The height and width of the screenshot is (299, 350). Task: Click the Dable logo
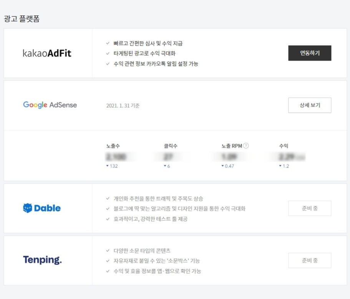pyautogui.click(x=42, y=208)
